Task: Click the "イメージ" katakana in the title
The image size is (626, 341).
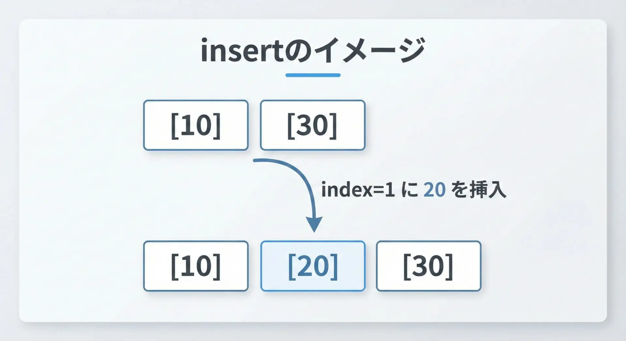Action: coord(369,50)
